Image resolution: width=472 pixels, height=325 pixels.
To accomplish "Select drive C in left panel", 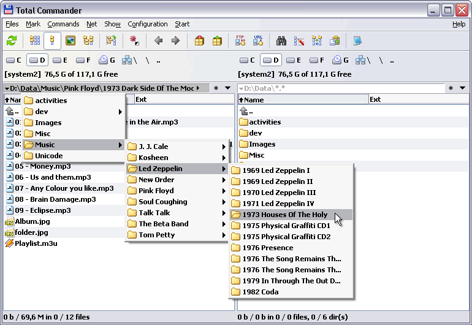I will click(x=14, y=60).
